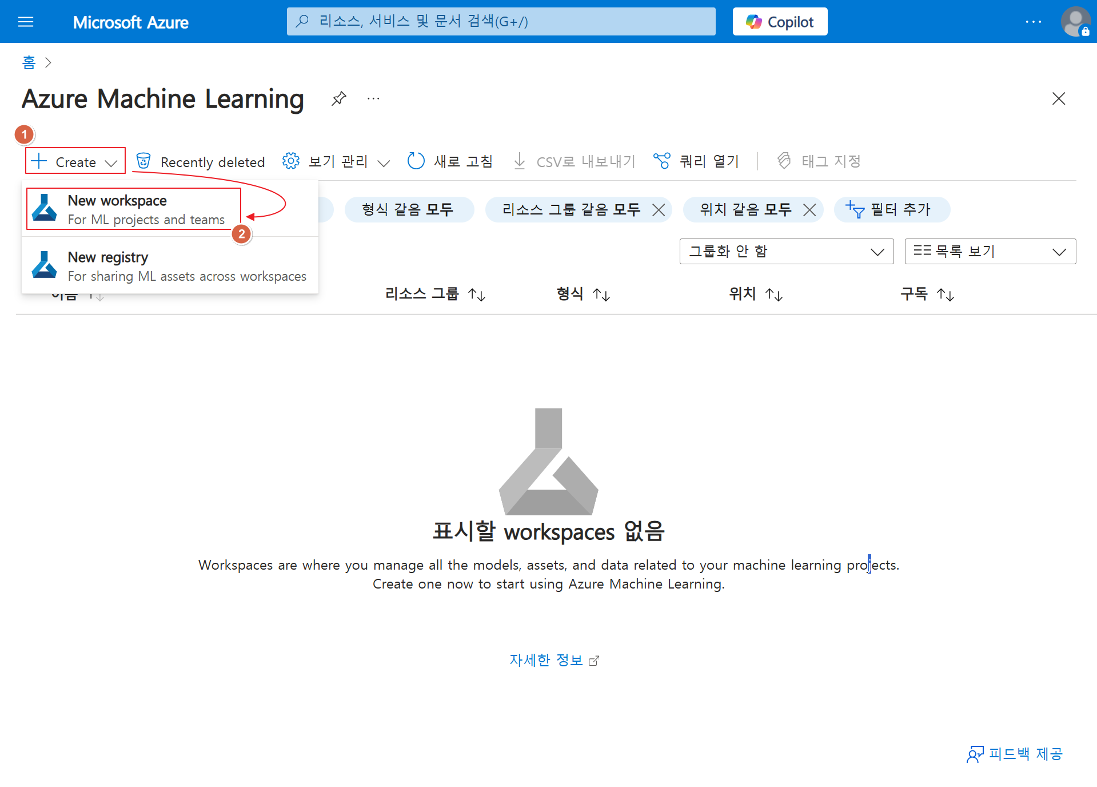The width and height of the screenshot is (1097, 787).
Task: Click the 필터 추가 funnel icon
Action: 855,209
